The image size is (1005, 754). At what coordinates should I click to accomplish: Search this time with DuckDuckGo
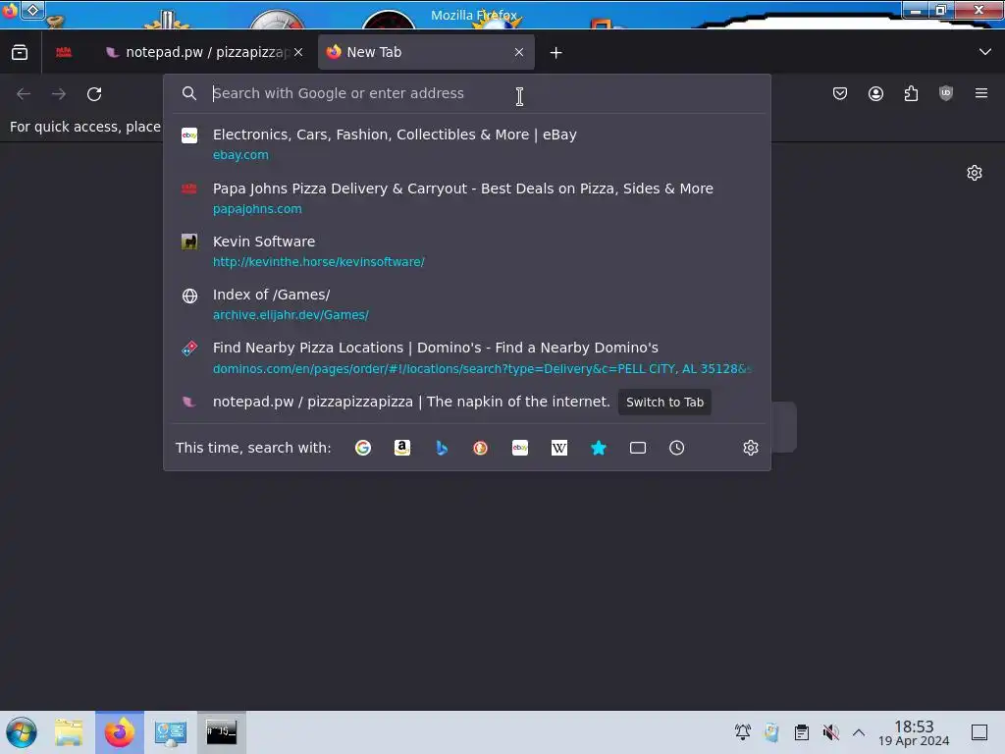click(480, 448)
